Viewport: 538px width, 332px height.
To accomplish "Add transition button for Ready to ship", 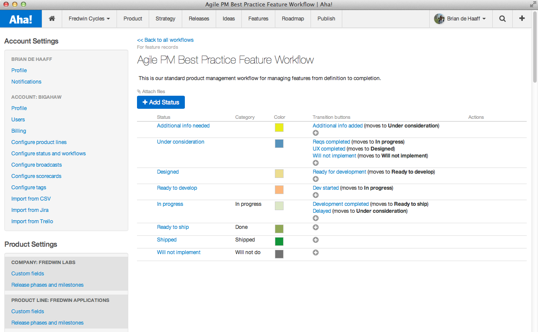I will tap(316, 227).
